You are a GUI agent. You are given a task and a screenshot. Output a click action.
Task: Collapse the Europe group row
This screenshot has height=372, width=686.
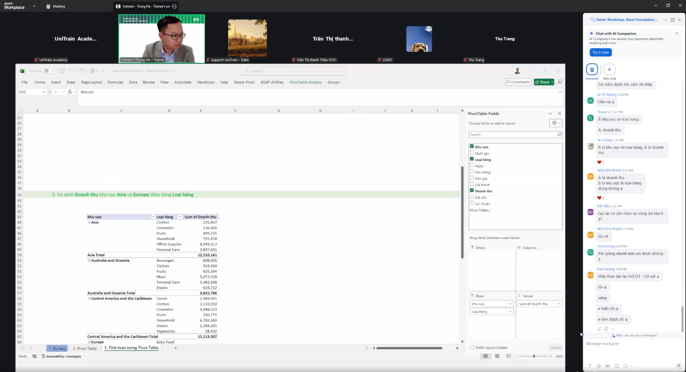click(x=89, y=342)
